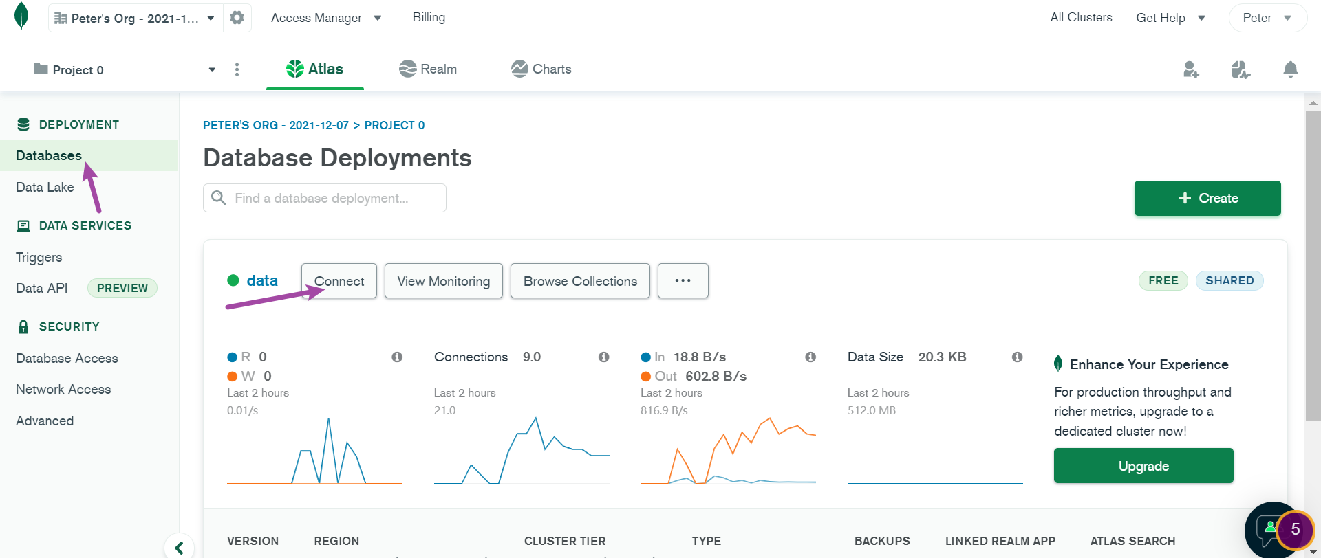Screen dimensions: 1321x558
Task: Collapse the sidebar with the chevron button
Action: [x=179, y=547]
